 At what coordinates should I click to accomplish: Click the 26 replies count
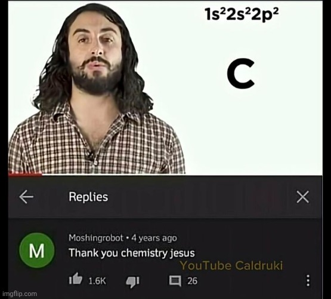[192, 281]
